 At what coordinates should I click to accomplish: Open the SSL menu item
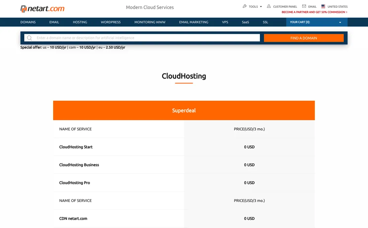coord(265,22)
